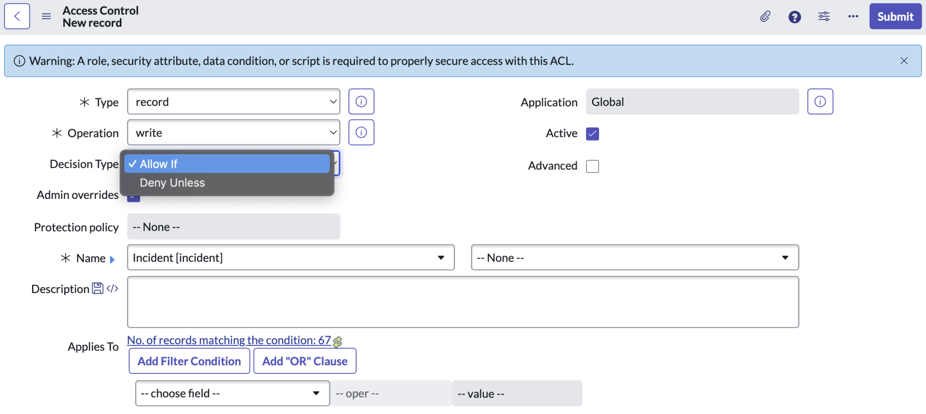Click the info icon beside Operation
This screenshot has height=414, width=926.
(361, 132)
